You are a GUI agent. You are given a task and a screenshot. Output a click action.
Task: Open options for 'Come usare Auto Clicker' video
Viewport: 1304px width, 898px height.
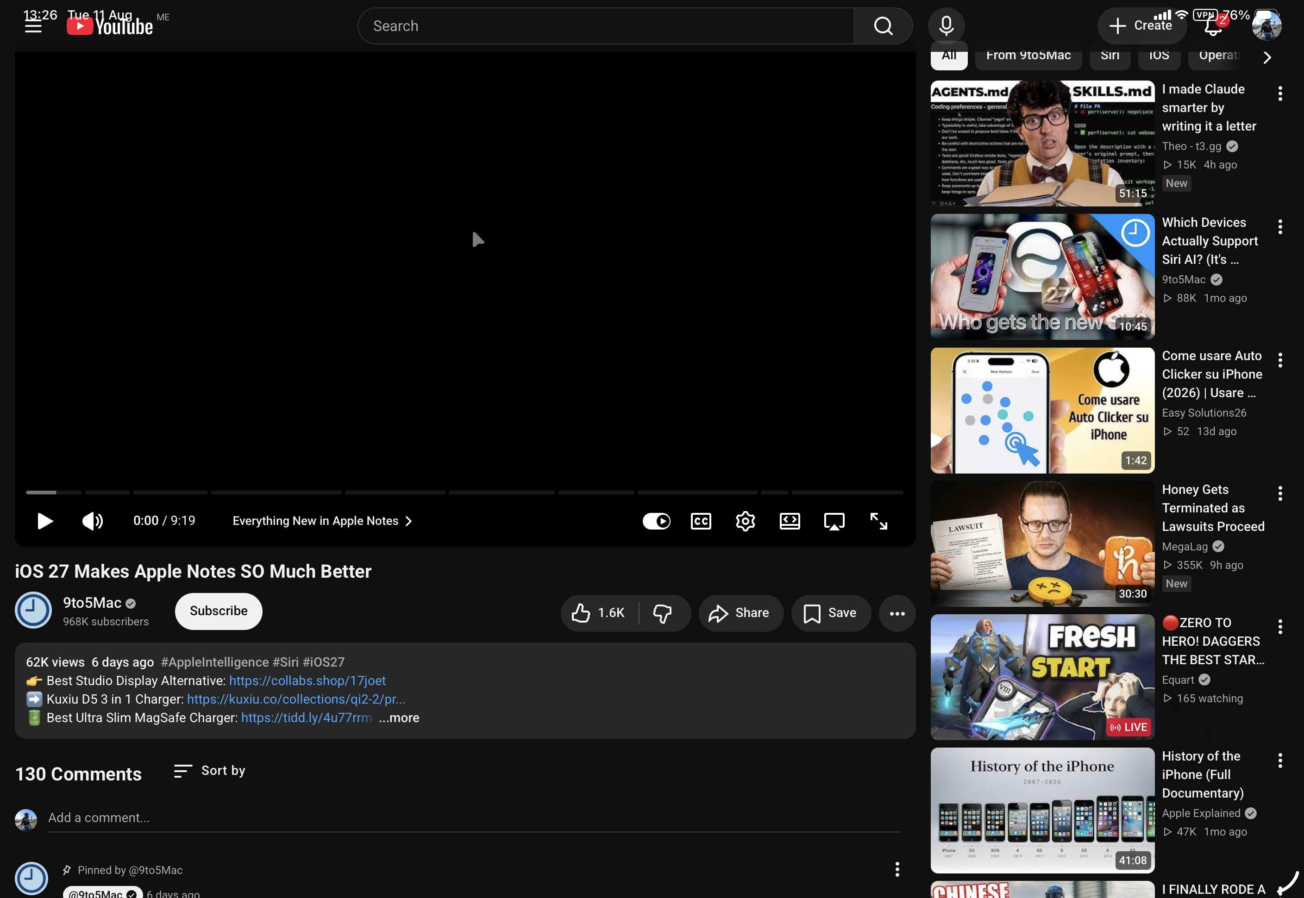(x=1280, y=360)
